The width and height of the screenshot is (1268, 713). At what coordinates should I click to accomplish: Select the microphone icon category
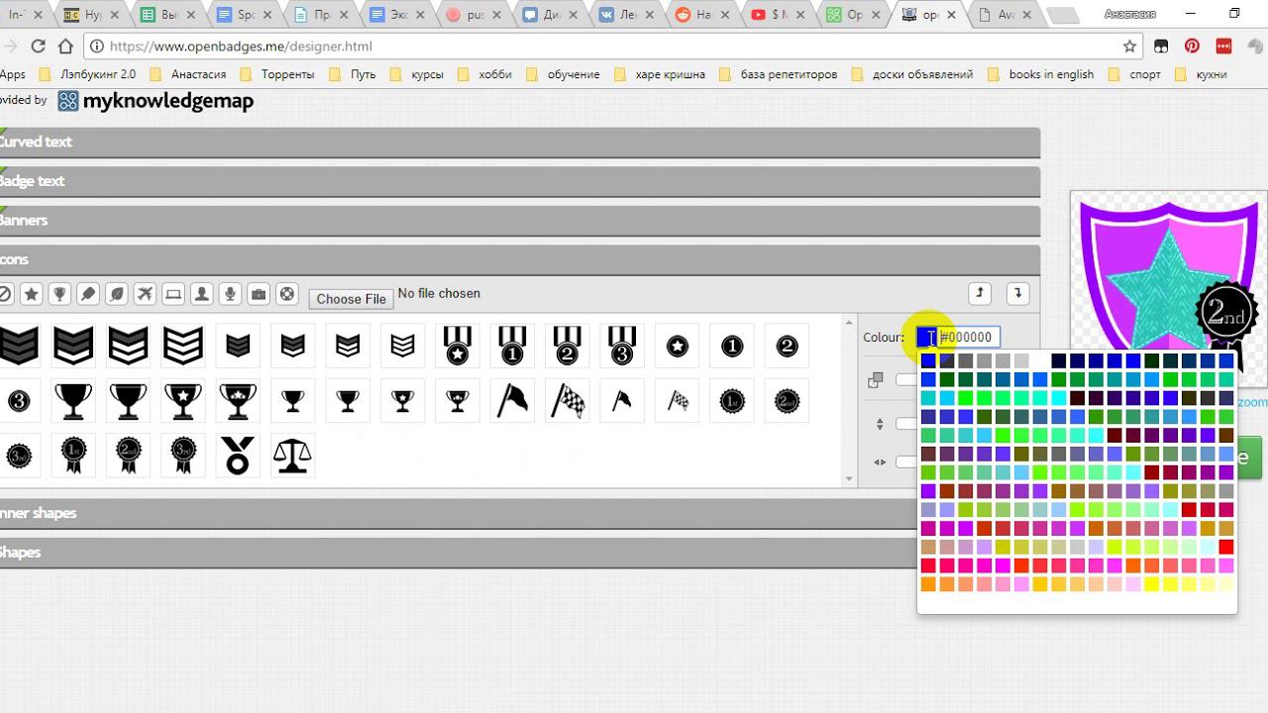(230, 294)
